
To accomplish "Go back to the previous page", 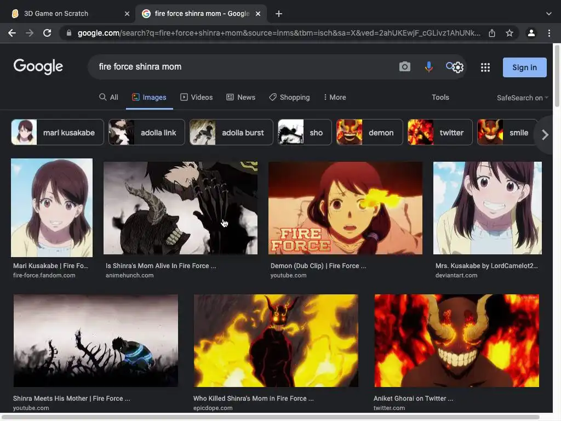I will pyautogui.click(x=12, y=33).
